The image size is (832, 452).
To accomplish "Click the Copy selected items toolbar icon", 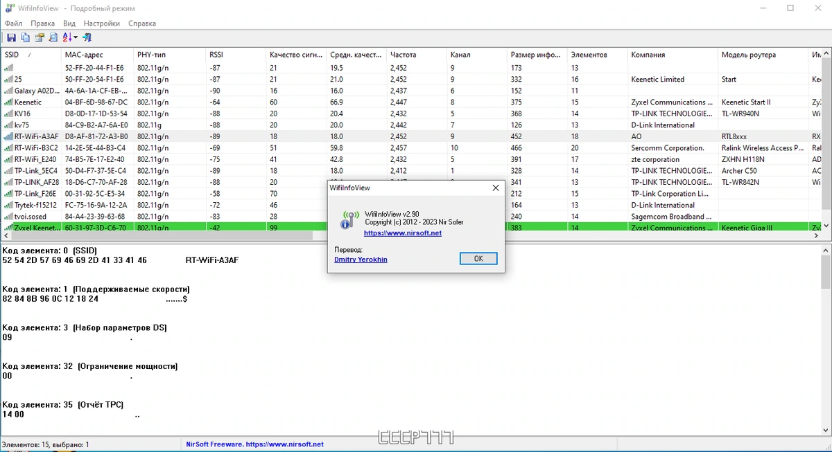I will (25, 37).
